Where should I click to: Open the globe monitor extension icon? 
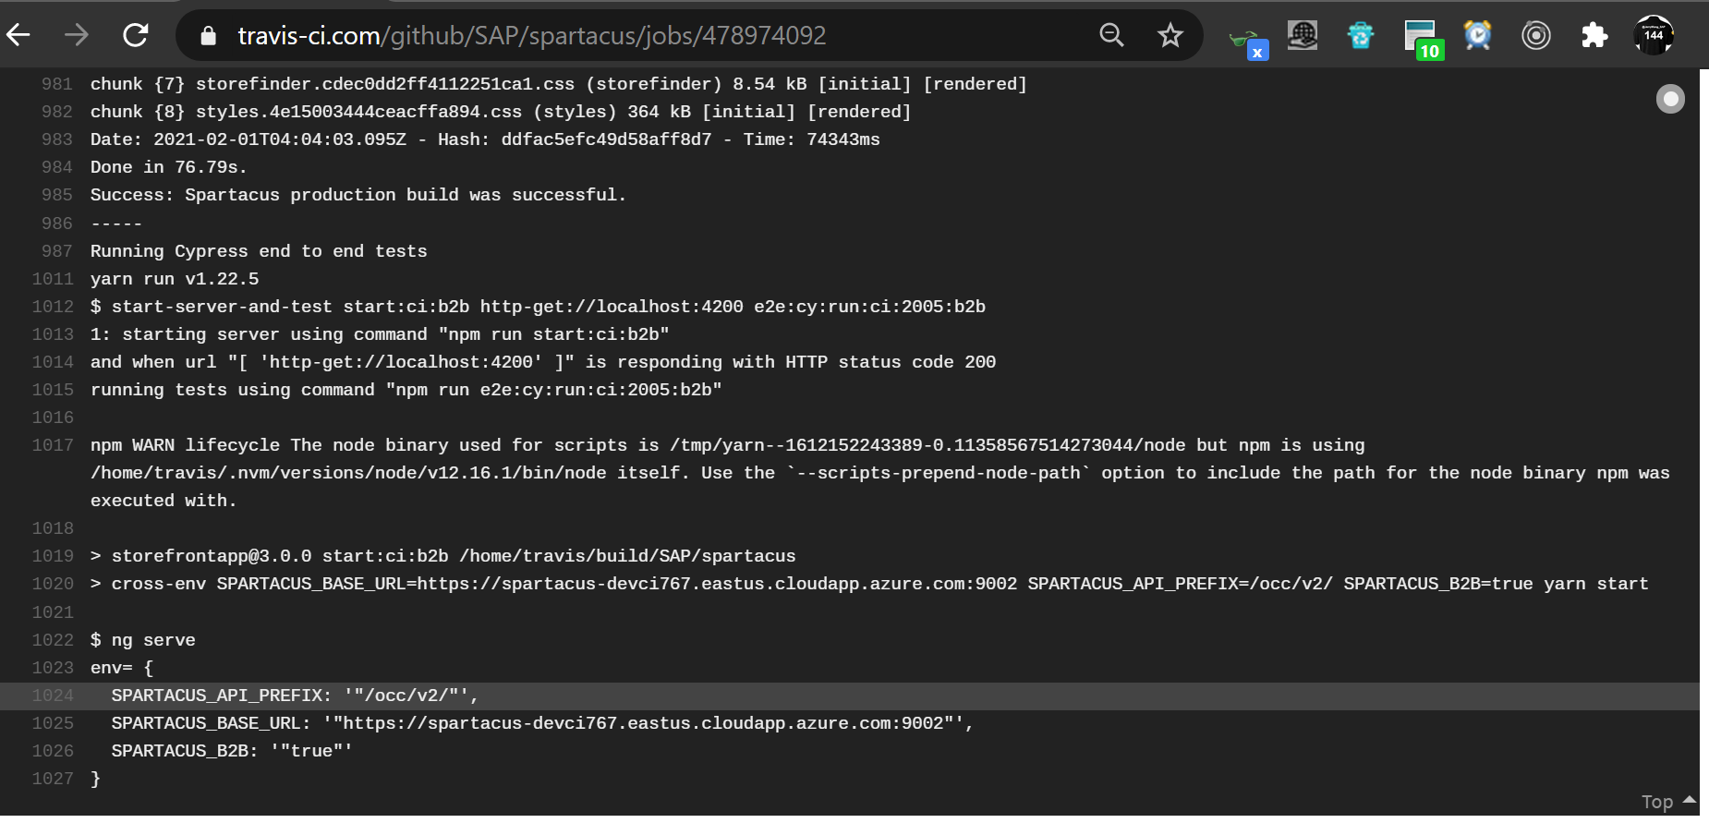1303,35
